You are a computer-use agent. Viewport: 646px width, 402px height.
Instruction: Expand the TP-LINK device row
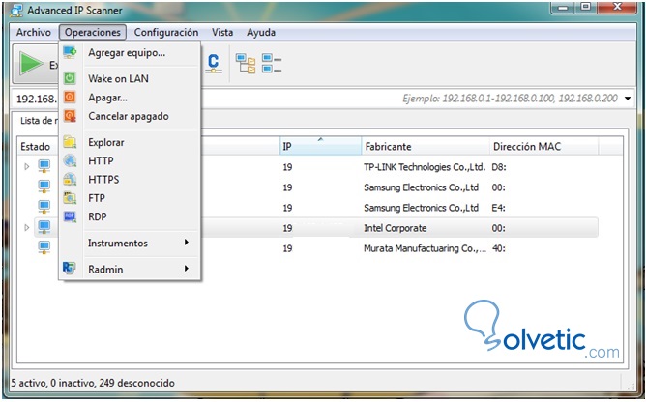pyautogui.click(x=27, y=167)
